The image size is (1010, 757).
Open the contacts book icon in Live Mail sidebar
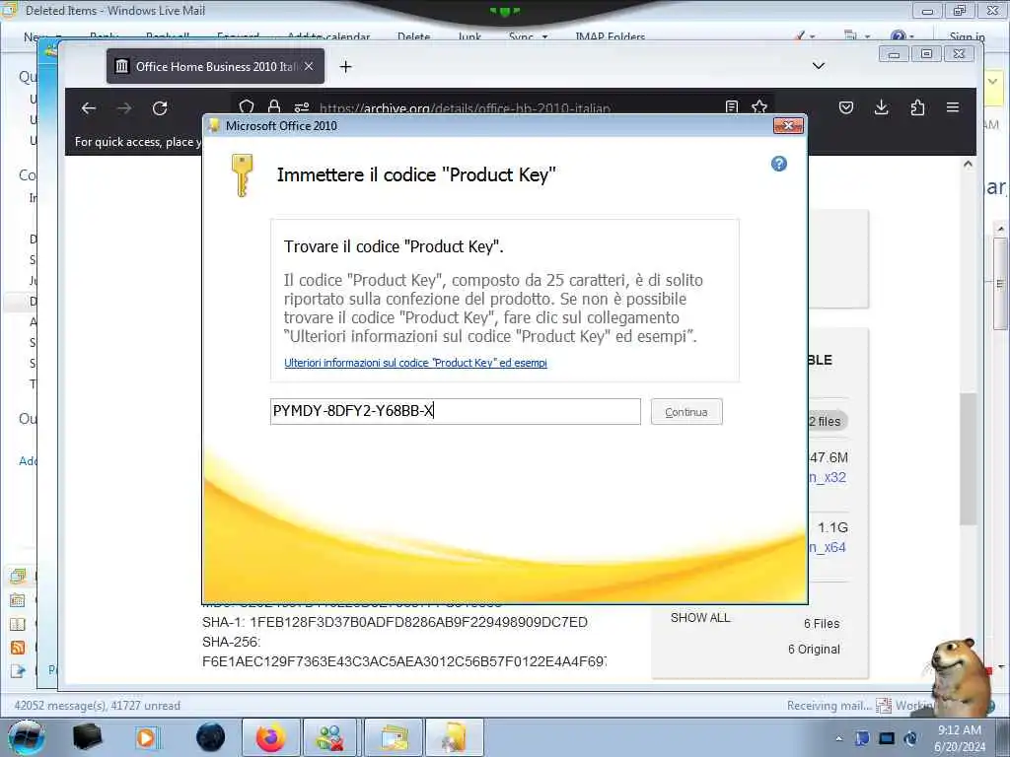click(18, 624)
